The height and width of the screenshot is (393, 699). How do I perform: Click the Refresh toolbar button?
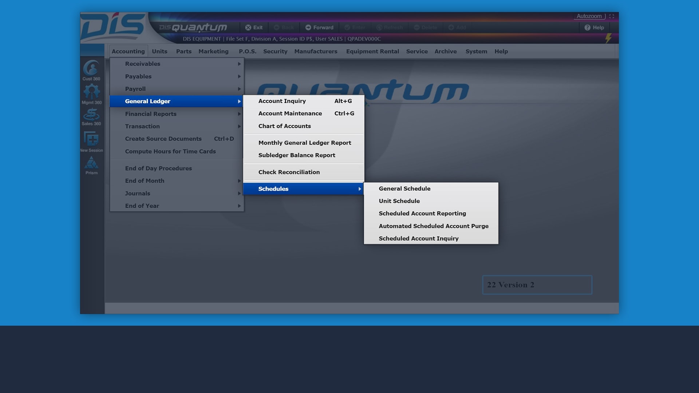[390, 28]
